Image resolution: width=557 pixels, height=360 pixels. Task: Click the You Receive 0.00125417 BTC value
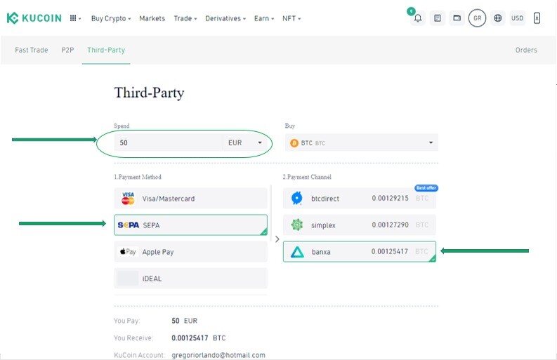(198, 338)
